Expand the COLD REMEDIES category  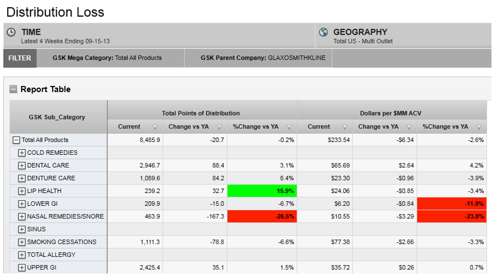(x=22, y=153)
